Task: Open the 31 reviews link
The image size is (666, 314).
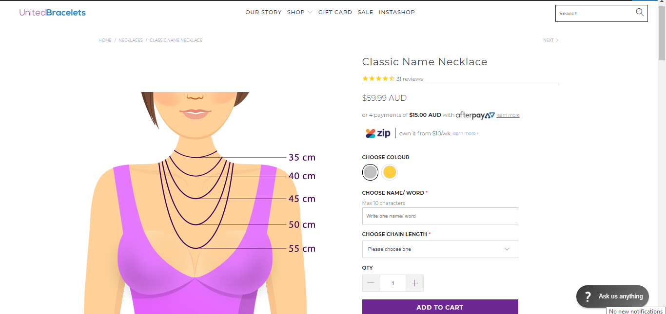Action: click(410, 79)
